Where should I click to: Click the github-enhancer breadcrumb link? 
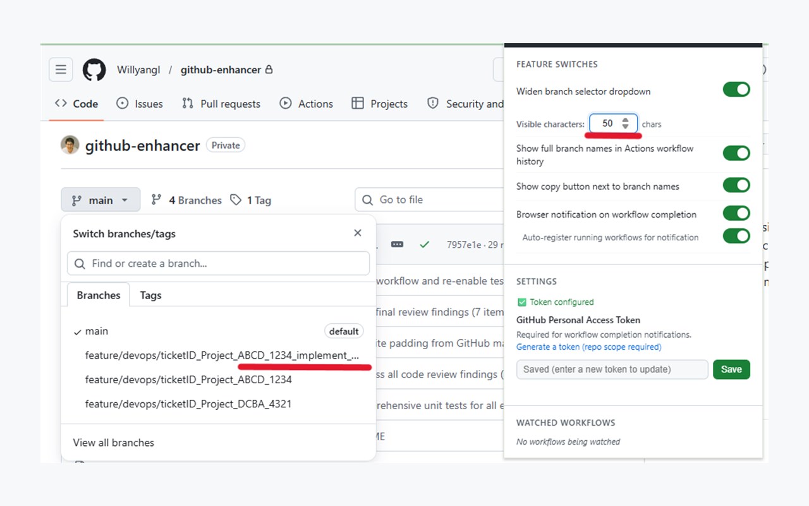tap(221, 70)
